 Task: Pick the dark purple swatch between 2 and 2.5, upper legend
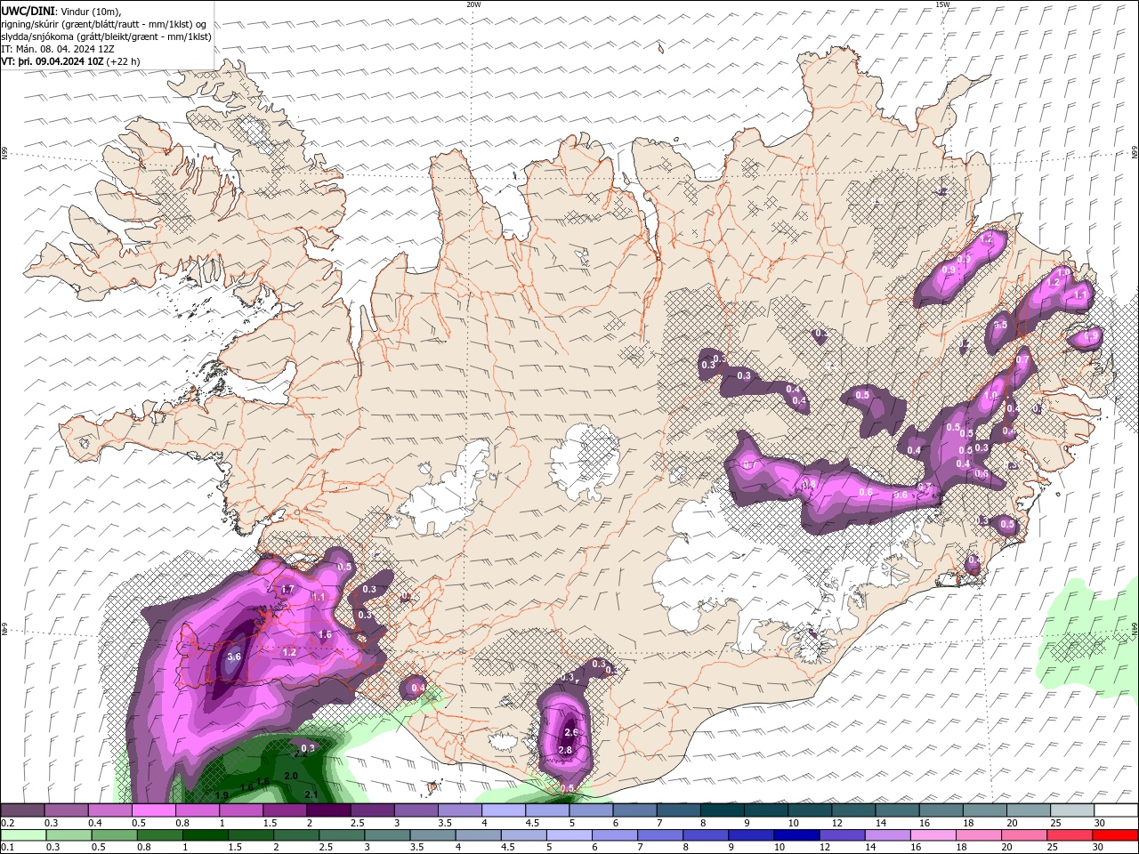pyautogui.click(x=328, y=810)
